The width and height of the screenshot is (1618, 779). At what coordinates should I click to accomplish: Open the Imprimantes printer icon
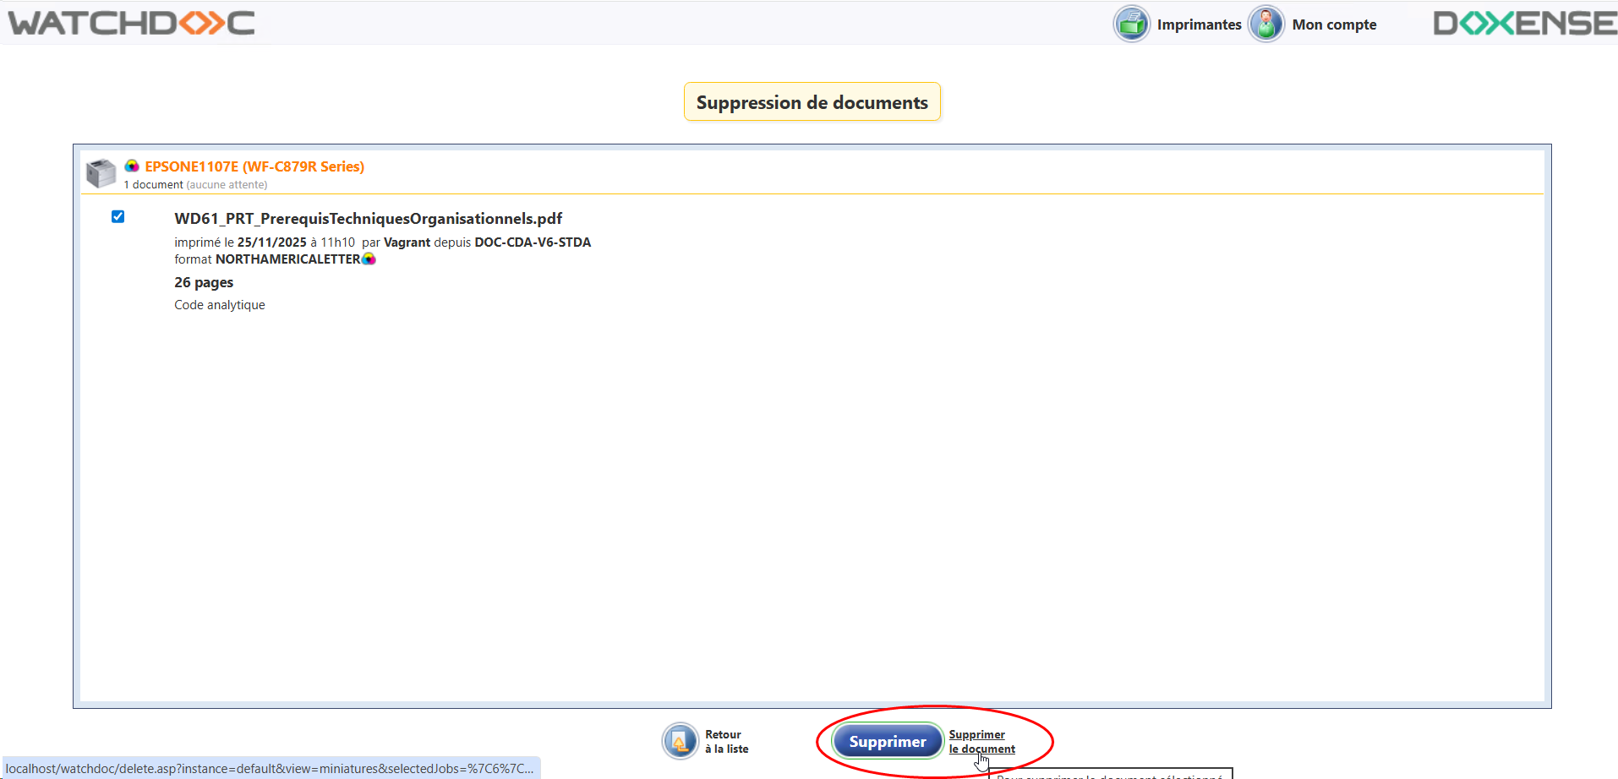1131,24
